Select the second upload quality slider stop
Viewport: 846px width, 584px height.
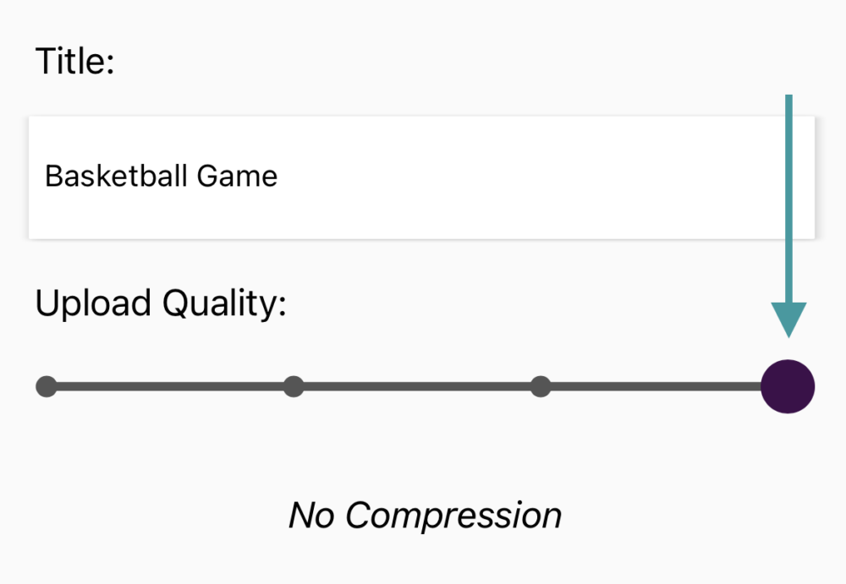[x=294, y=387]
